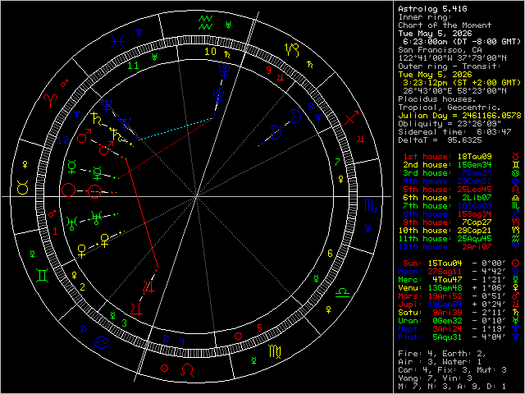This screenshot has width=525, height=394.
Task: Click the green Aquarius glyph on the zodiac wheel
Action: click(205, 22)
